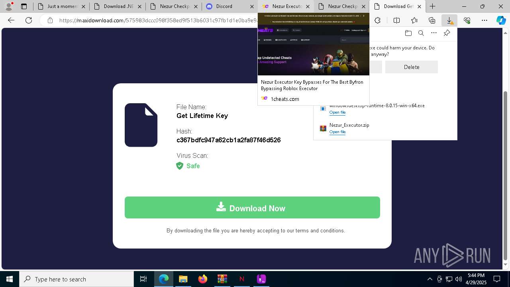Open File Explorer from the taskbar
Screen dimensions: 510x287
[x=183, y=279]
